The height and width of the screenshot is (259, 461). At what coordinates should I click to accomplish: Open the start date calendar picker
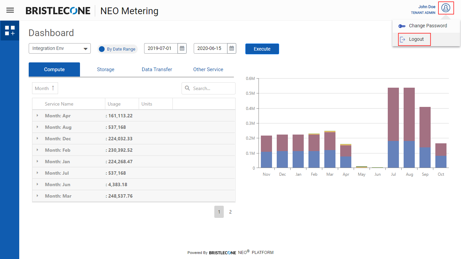click(x=182, y=49)
